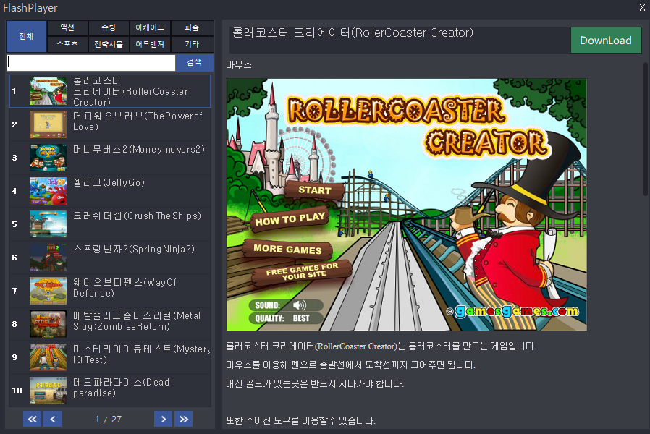
Task: Click the green DownLoad button
Action: coord(606,41)
